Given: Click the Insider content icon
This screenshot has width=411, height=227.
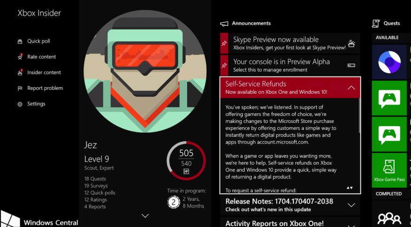Looking at the screenshot, I should click(x=20, y=73).
